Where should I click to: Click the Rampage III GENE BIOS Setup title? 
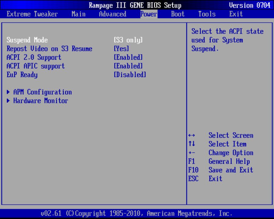135,5
